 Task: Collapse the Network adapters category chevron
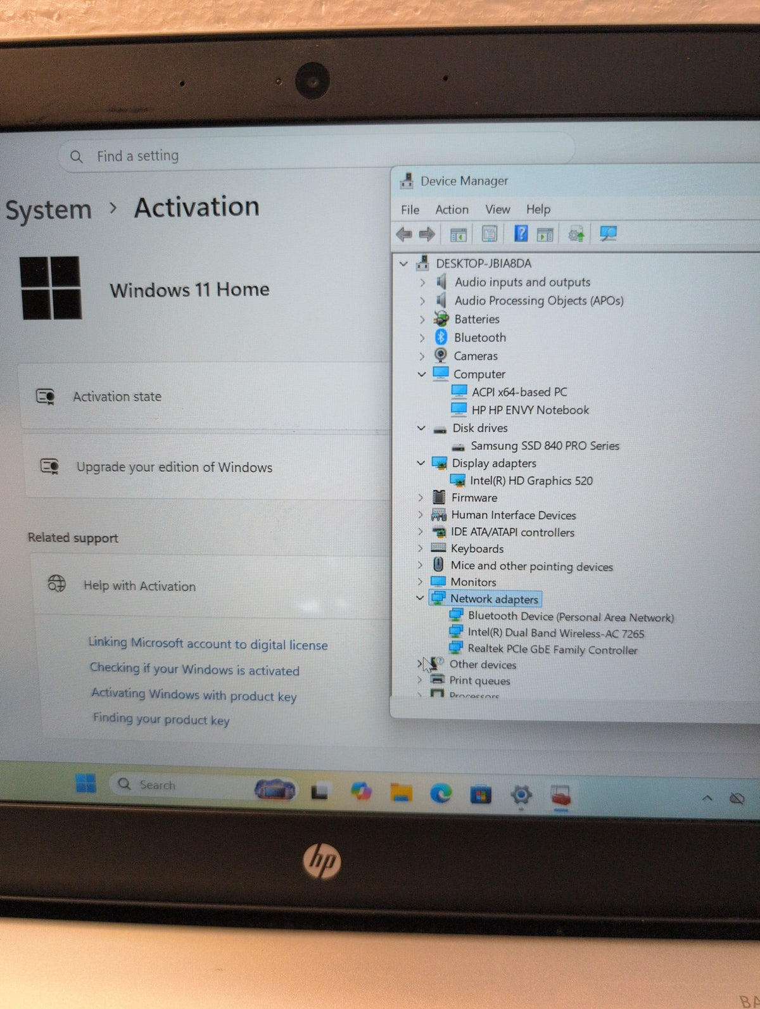419,597
